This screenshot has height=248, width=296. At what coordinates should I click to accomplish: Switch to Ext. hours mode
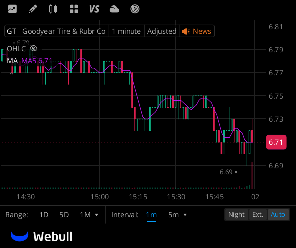[x=258, y=214]
